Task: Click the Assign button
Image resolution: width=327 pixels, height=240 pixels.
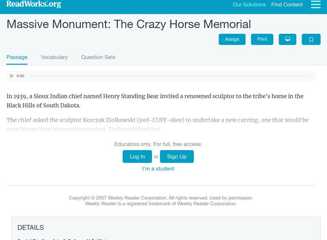Action: point(232,39)
